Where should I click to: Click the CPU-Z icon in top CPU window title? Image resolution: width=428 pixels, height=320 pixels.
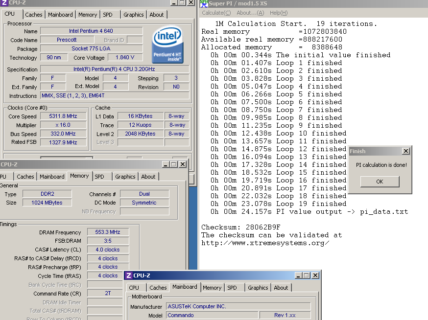point(4,3)
